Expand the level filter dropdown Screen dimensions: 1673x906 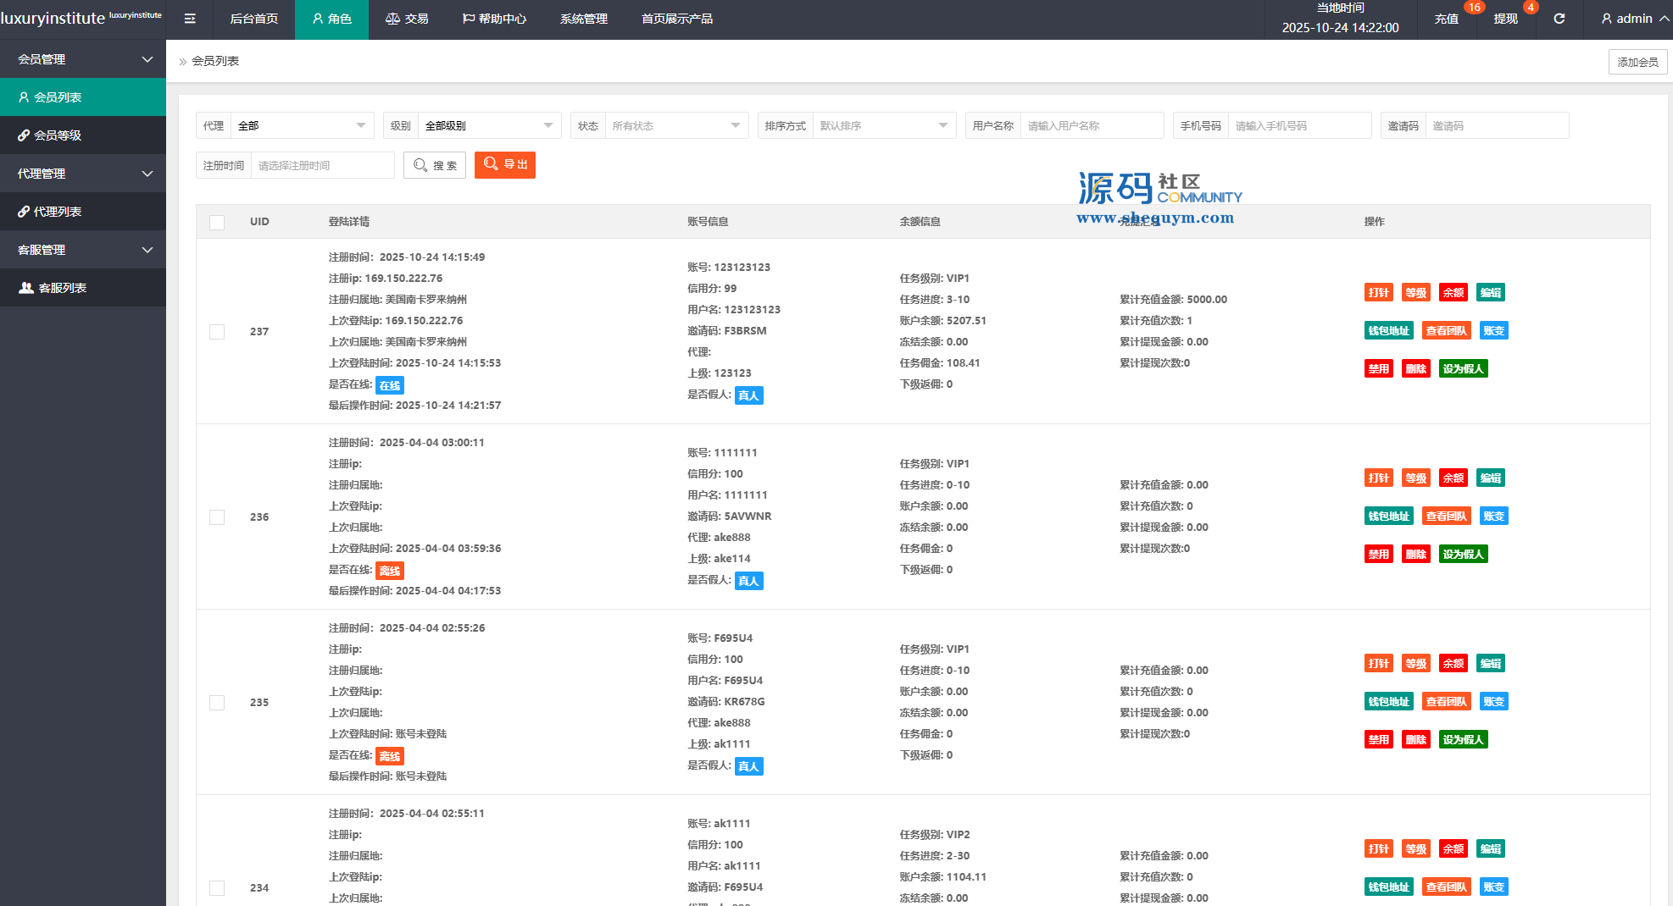[488, 126]
